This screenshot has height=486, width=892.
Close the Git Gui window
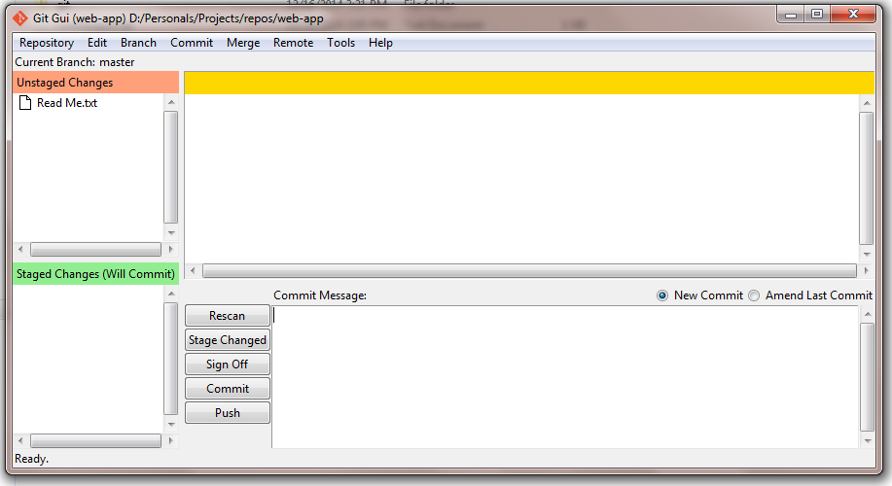[x=853, y=15]
